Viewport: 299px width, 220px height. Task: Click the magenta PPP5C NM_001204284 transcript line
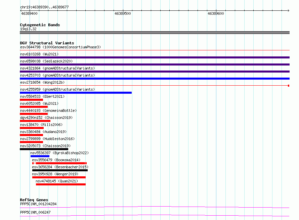(x=155, y=207)
